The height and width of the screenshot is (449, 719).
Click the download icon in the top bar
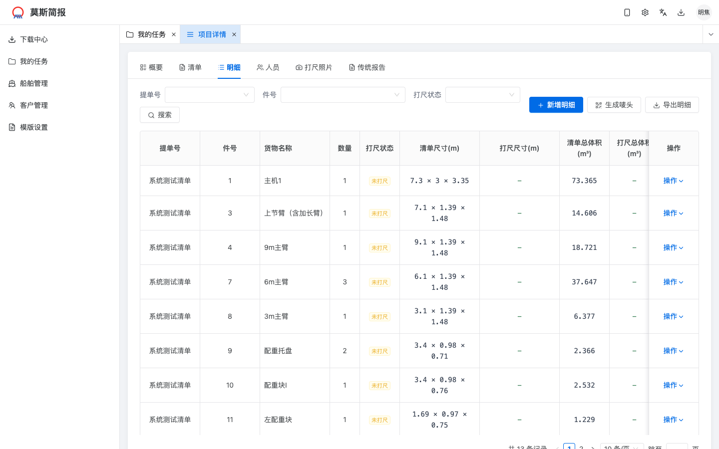pyautogui.click(x=681, y=12)
